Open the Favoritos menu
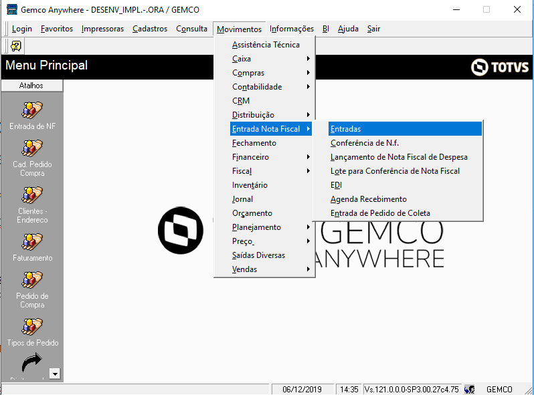Viewport: 534px width, 395px height. coord(56,29)
